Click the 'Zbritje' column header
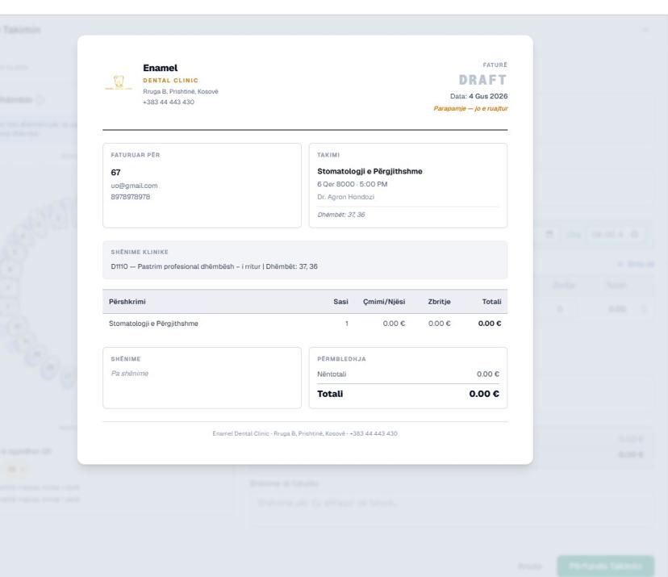668x577 pixels. 439,302
